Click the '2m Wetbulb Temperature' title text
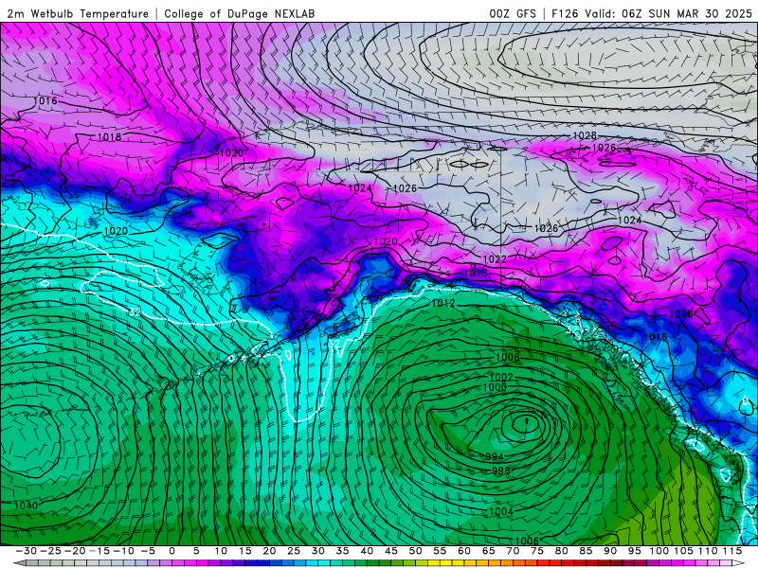758x568 pixels. point(78,14)
